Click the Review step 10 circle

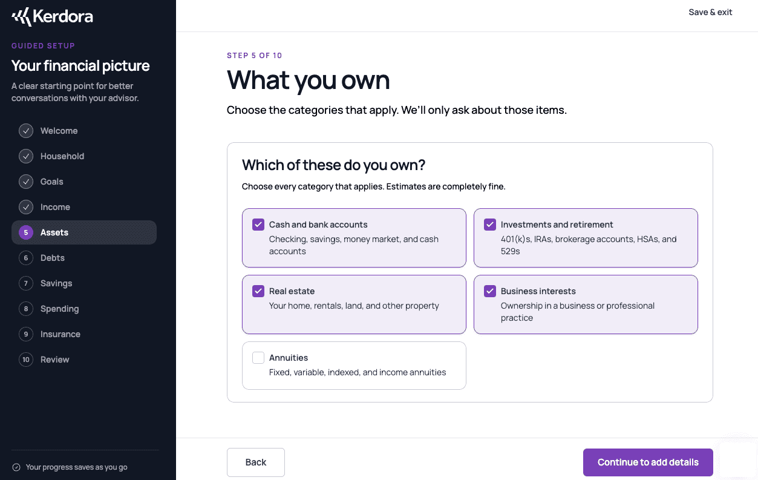point(25,360)
